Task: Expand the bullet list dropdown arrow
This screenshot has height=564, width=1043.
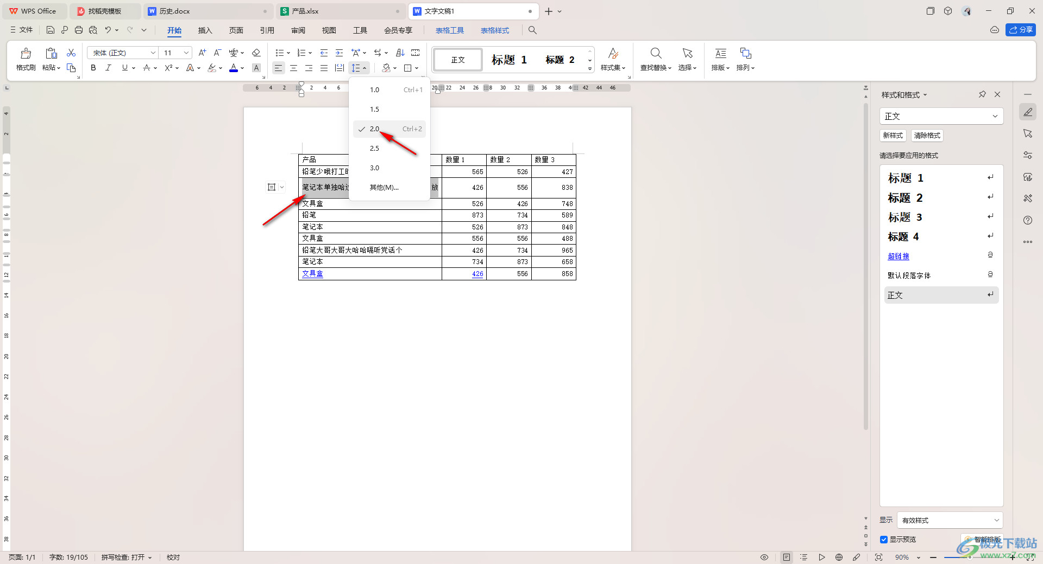Action: coord(288,53)
